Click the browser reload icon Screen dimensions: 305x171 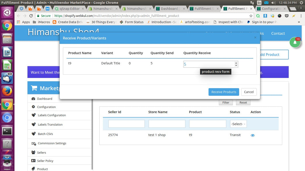(31, 16)
